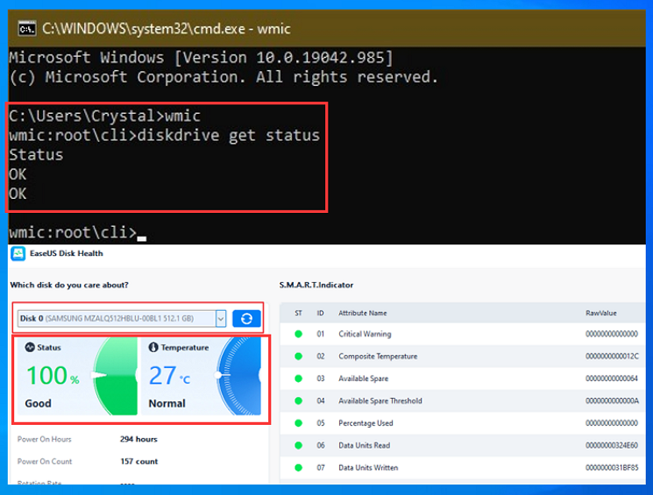Click 'Which disk do you care about?' text
Screen dimensions: 653x495
[69, 286]
